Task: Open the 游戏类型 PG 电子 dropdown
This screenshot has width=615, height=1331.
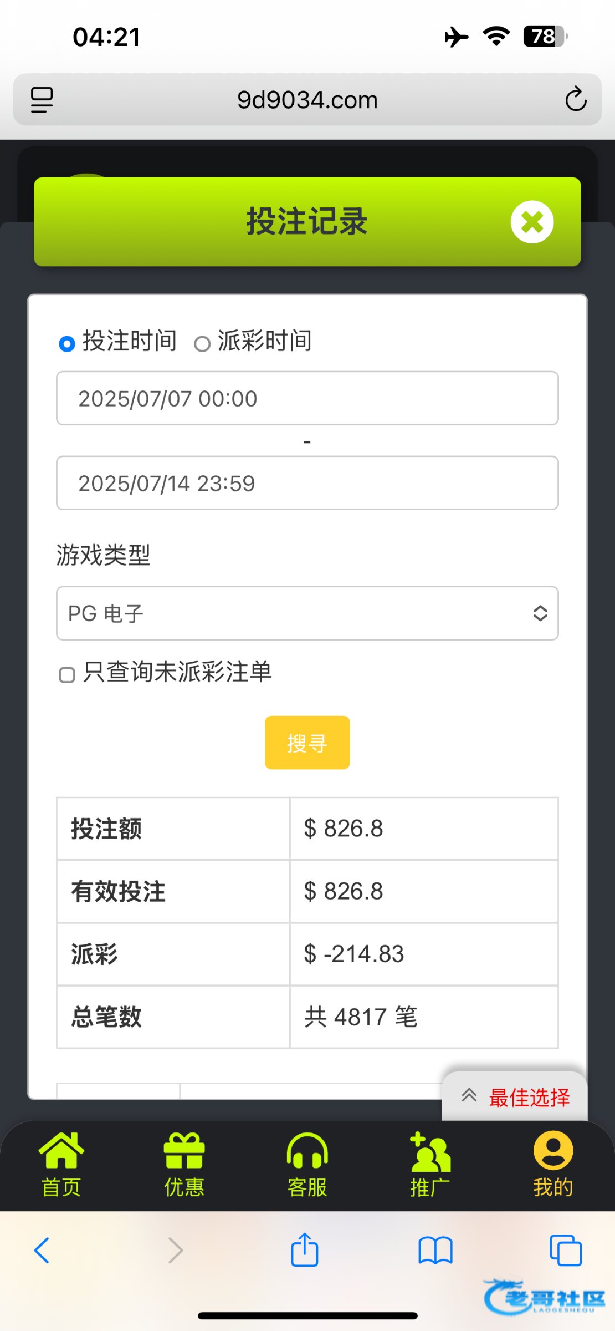Action: point(307,613)
